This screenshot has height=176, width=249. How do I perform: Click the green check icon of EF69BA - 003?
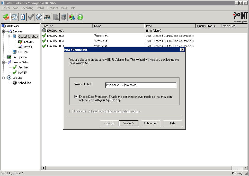(x=44, y=41)
